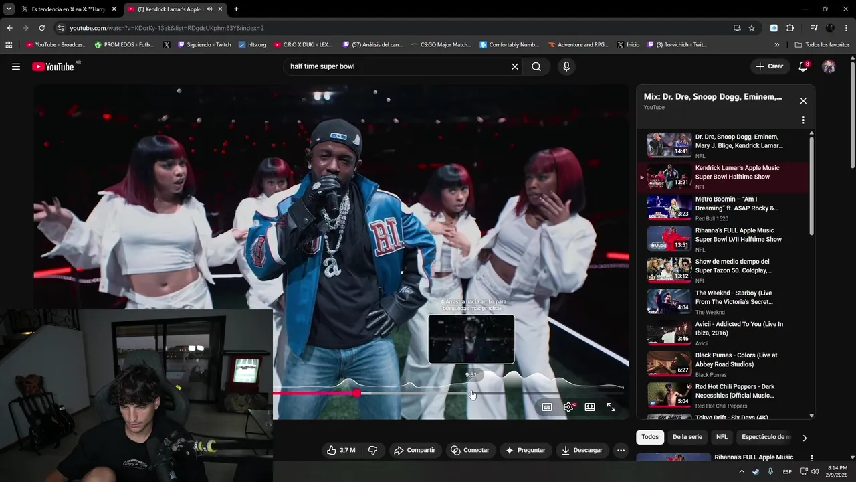The image size is (856, 482).
Task: Open hltv.org bookmark
Action: [x=252, y=45]
